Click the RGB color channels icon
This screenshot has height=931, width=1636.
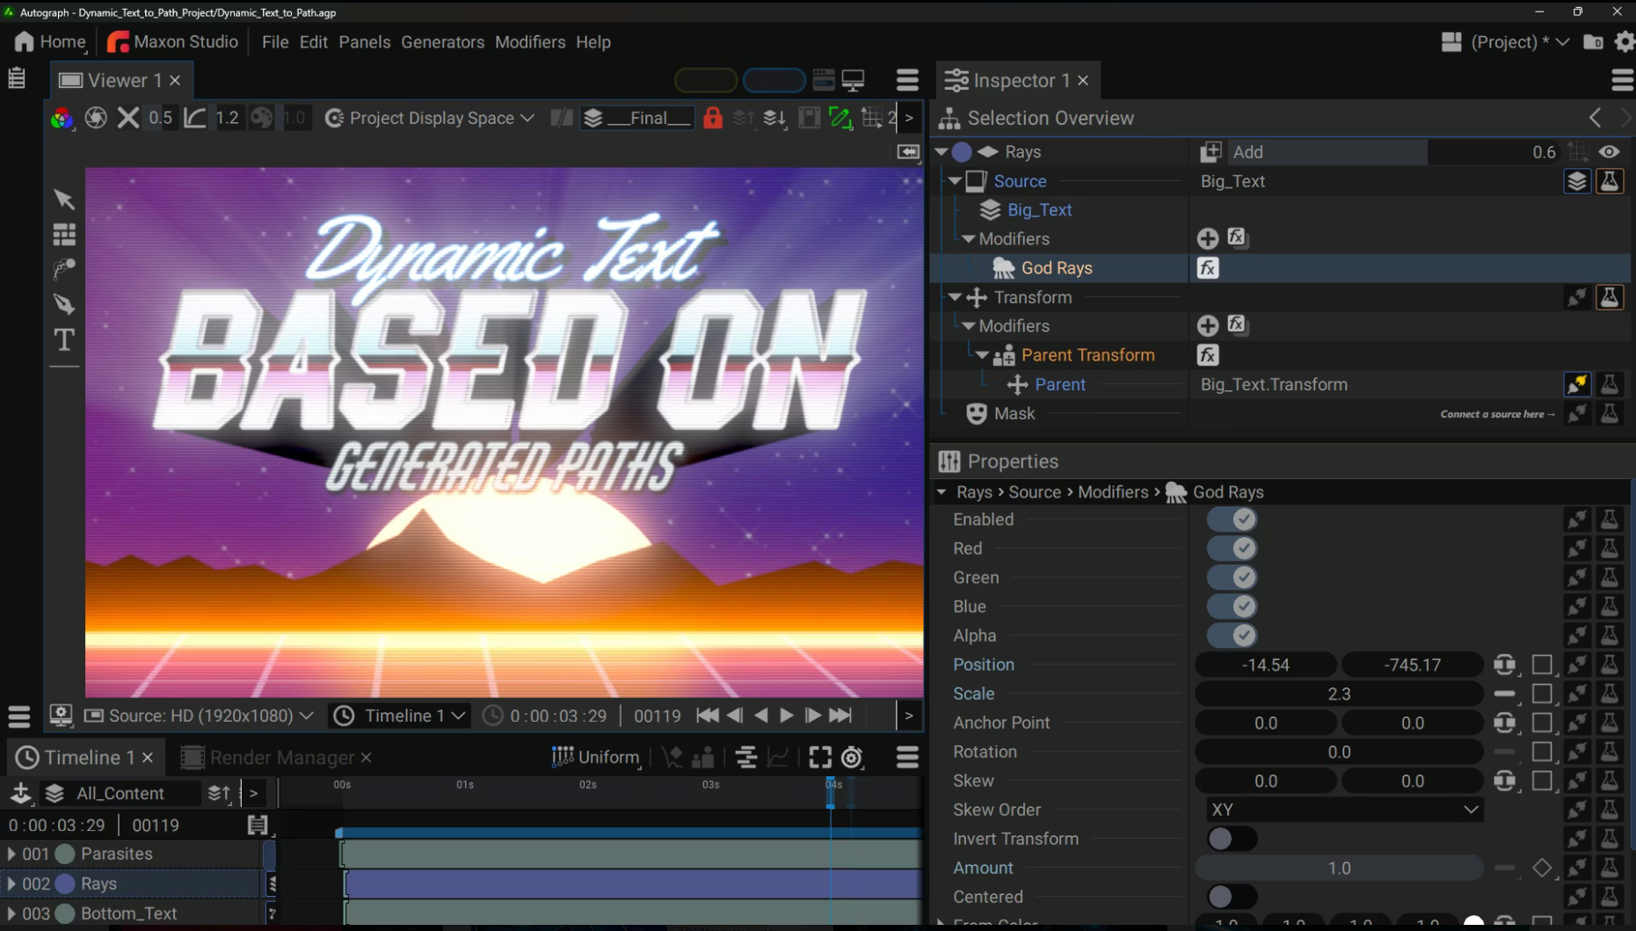coord(62,118)
